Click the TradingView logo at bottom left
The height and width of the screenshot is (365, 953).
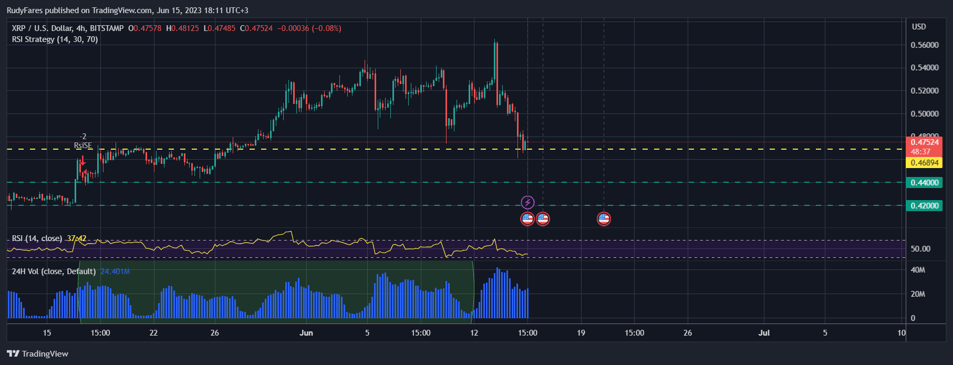pos(38,353)
